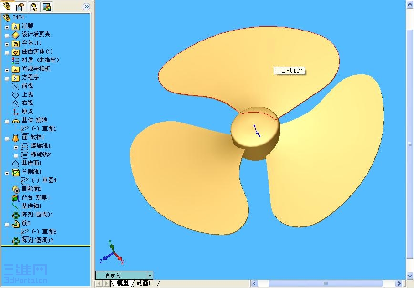Click the tab scroll left arrow
This screenshot has height=288, width=414.
(99, 284)
